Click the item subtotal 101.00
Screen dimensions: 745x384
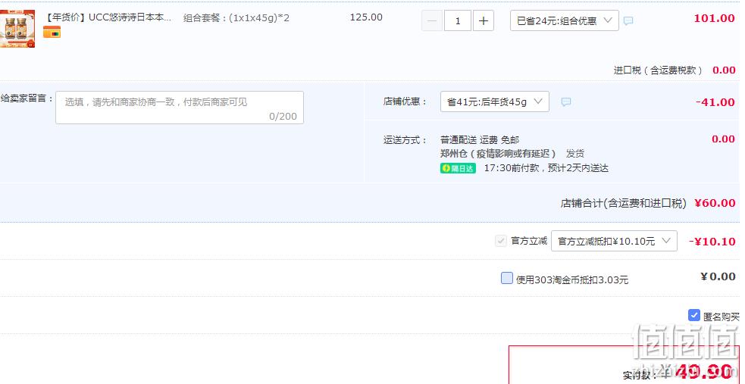[x=714, y=18]
